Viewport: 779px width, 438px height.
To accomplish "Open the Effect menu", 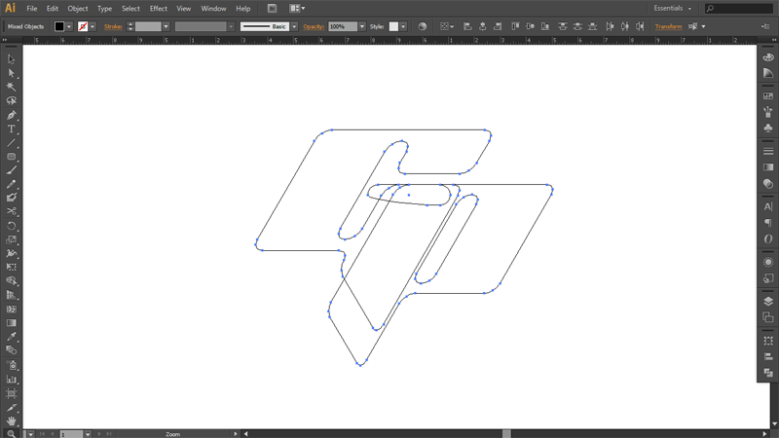I will (158, 8).
